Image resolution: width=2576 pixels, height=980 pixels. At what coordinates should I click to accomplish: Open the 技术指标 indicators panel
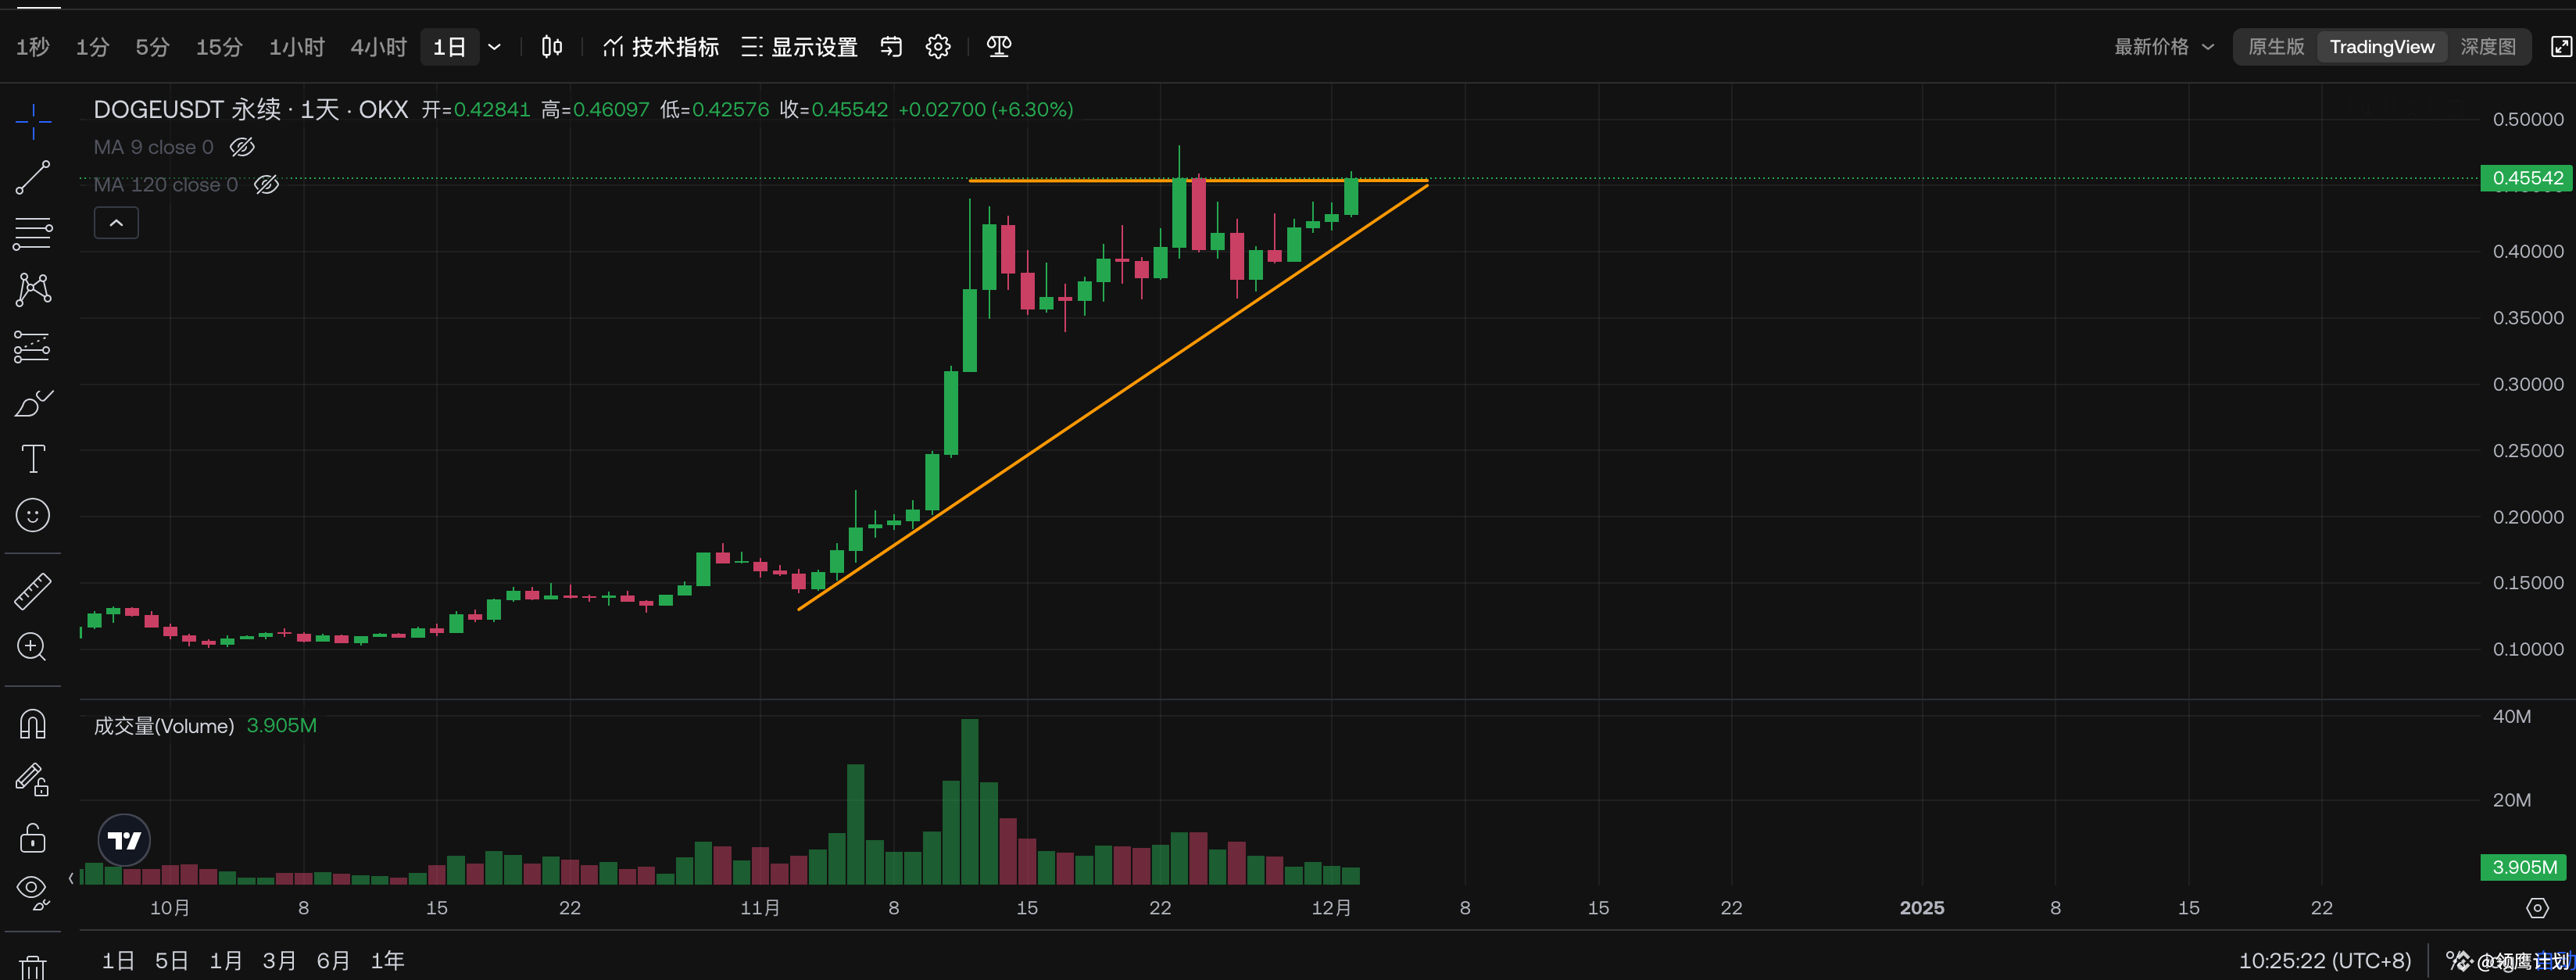(x=660, y=46)
